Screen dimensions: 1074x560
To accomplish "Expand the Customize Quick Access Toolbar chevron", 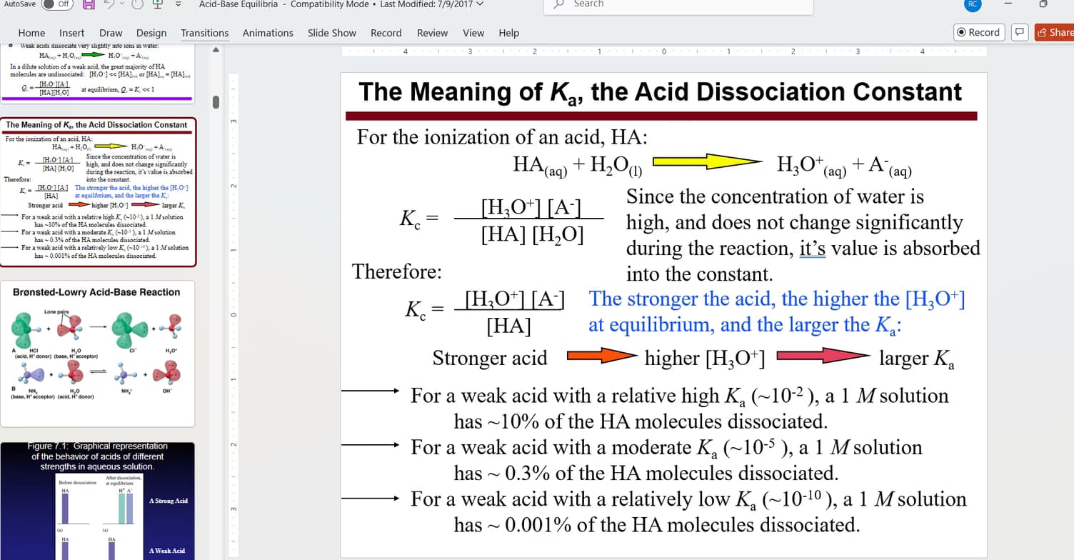I will (x=177, y=5).
